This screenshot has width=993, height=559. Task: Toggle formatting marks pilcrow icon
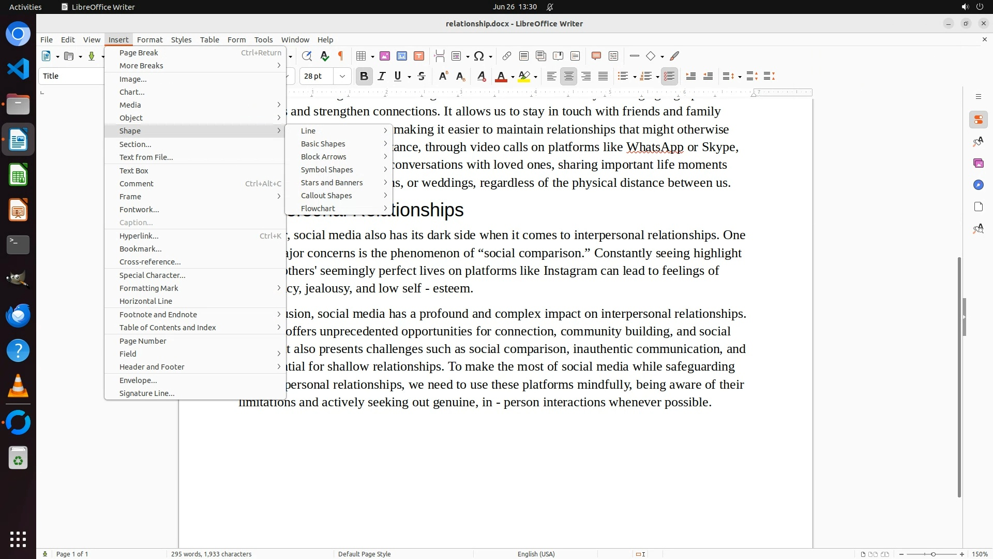pos(341,56)
